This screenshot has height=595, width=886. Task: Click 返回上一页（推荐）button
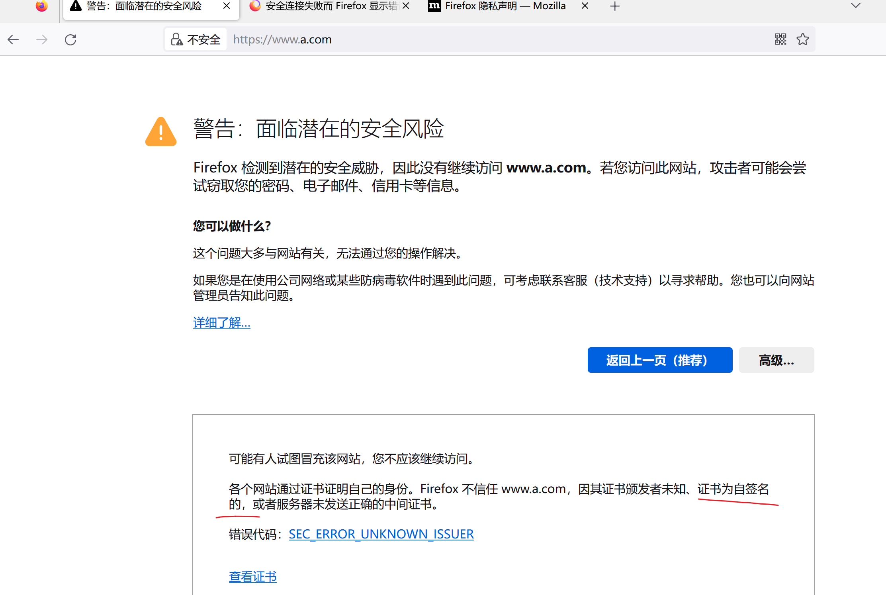pos(660,360)
